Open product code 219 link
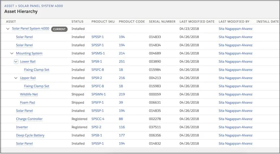Viewport: 280px width, 154px height. tap(122, 94)
